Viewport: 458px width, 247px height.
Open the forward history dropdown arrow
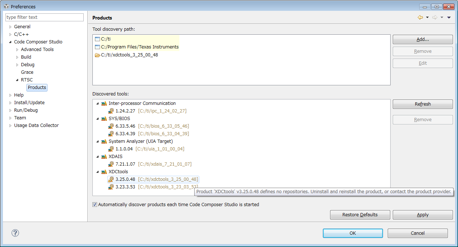(x=442, y=17)
